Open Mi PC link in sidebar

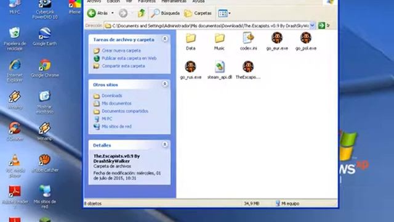107,119
